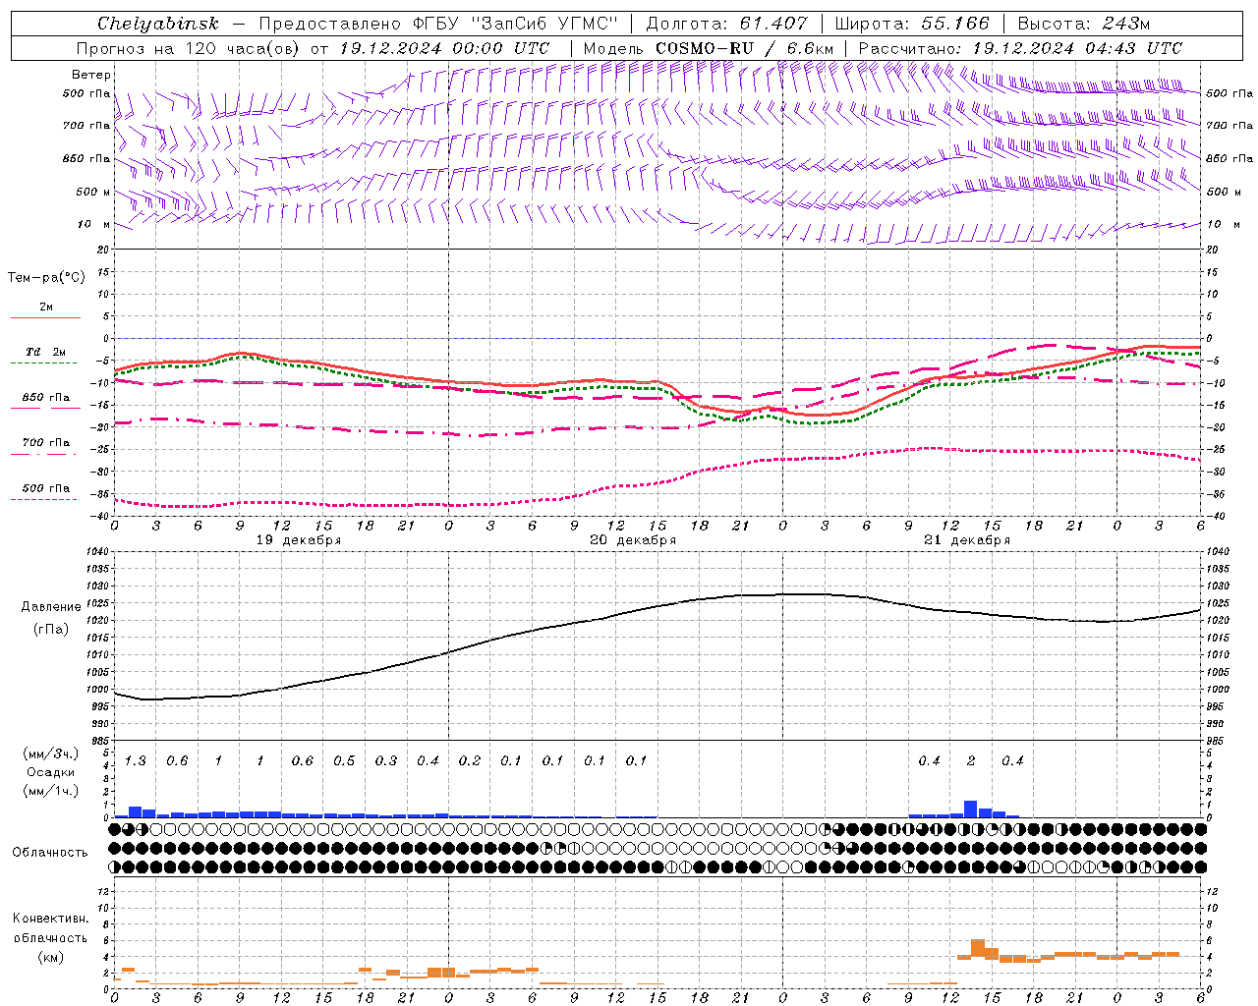The image size is (1258, 1006).
Task: Click the "(мм/1ч.)" precipitation unit label
Action: [51, 791]
